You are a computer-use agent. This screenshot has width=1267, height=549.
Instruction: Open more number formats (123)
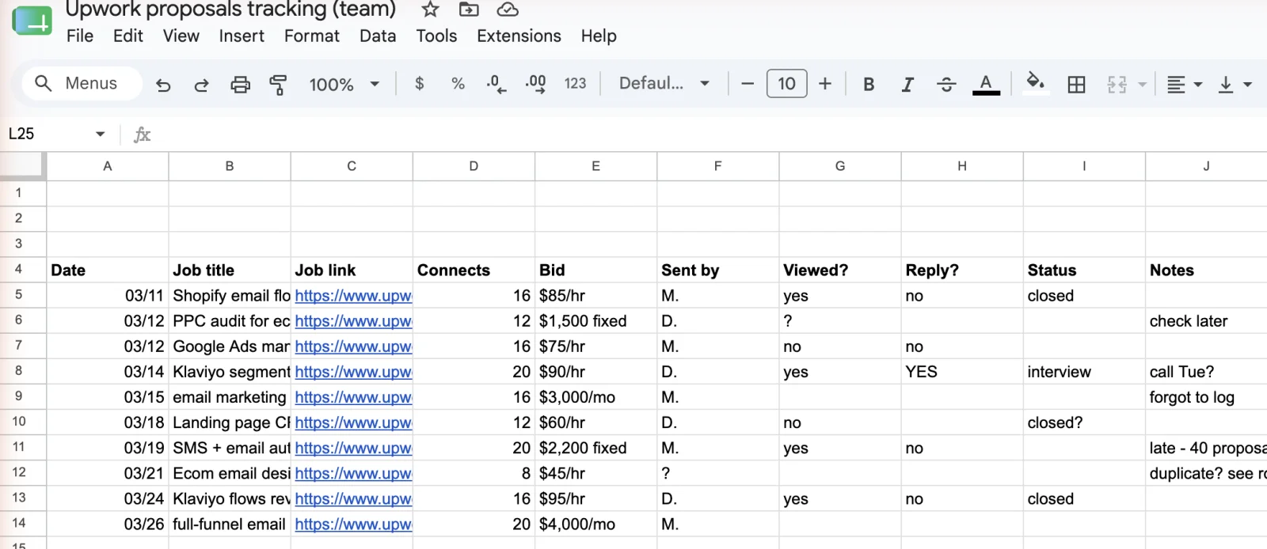(x=575, y=84)
